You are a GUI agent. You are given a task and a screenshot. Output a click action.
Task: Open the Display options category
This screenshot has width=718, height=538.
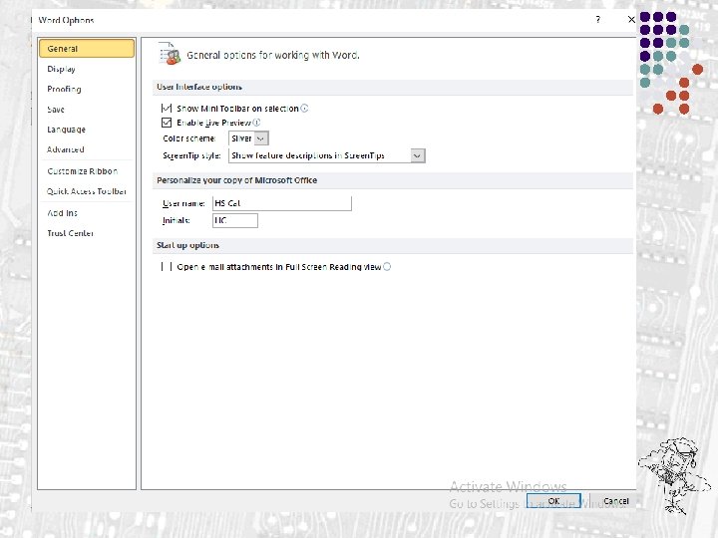coord(62,69)
